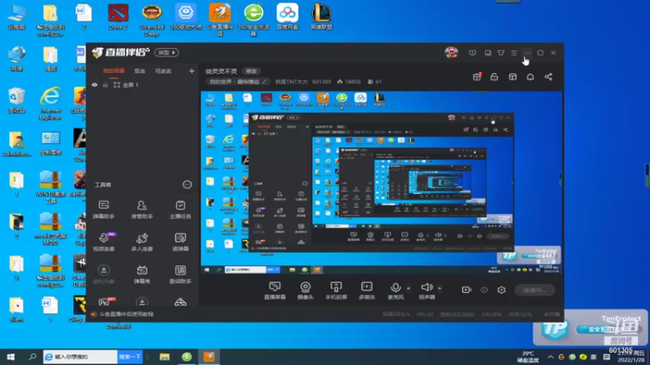Image resolution: width=650 pixels, height=365 pixels.
Task: Open 斗鱼直播伴侣使用教程 tutorial link
Action: click(x=126, y=314)
